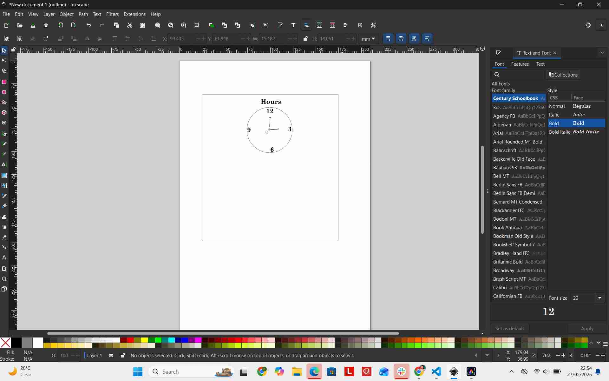609x381 pixels.
Task: Open the Font size dropdown arrow
Action: tap(599, 298)
